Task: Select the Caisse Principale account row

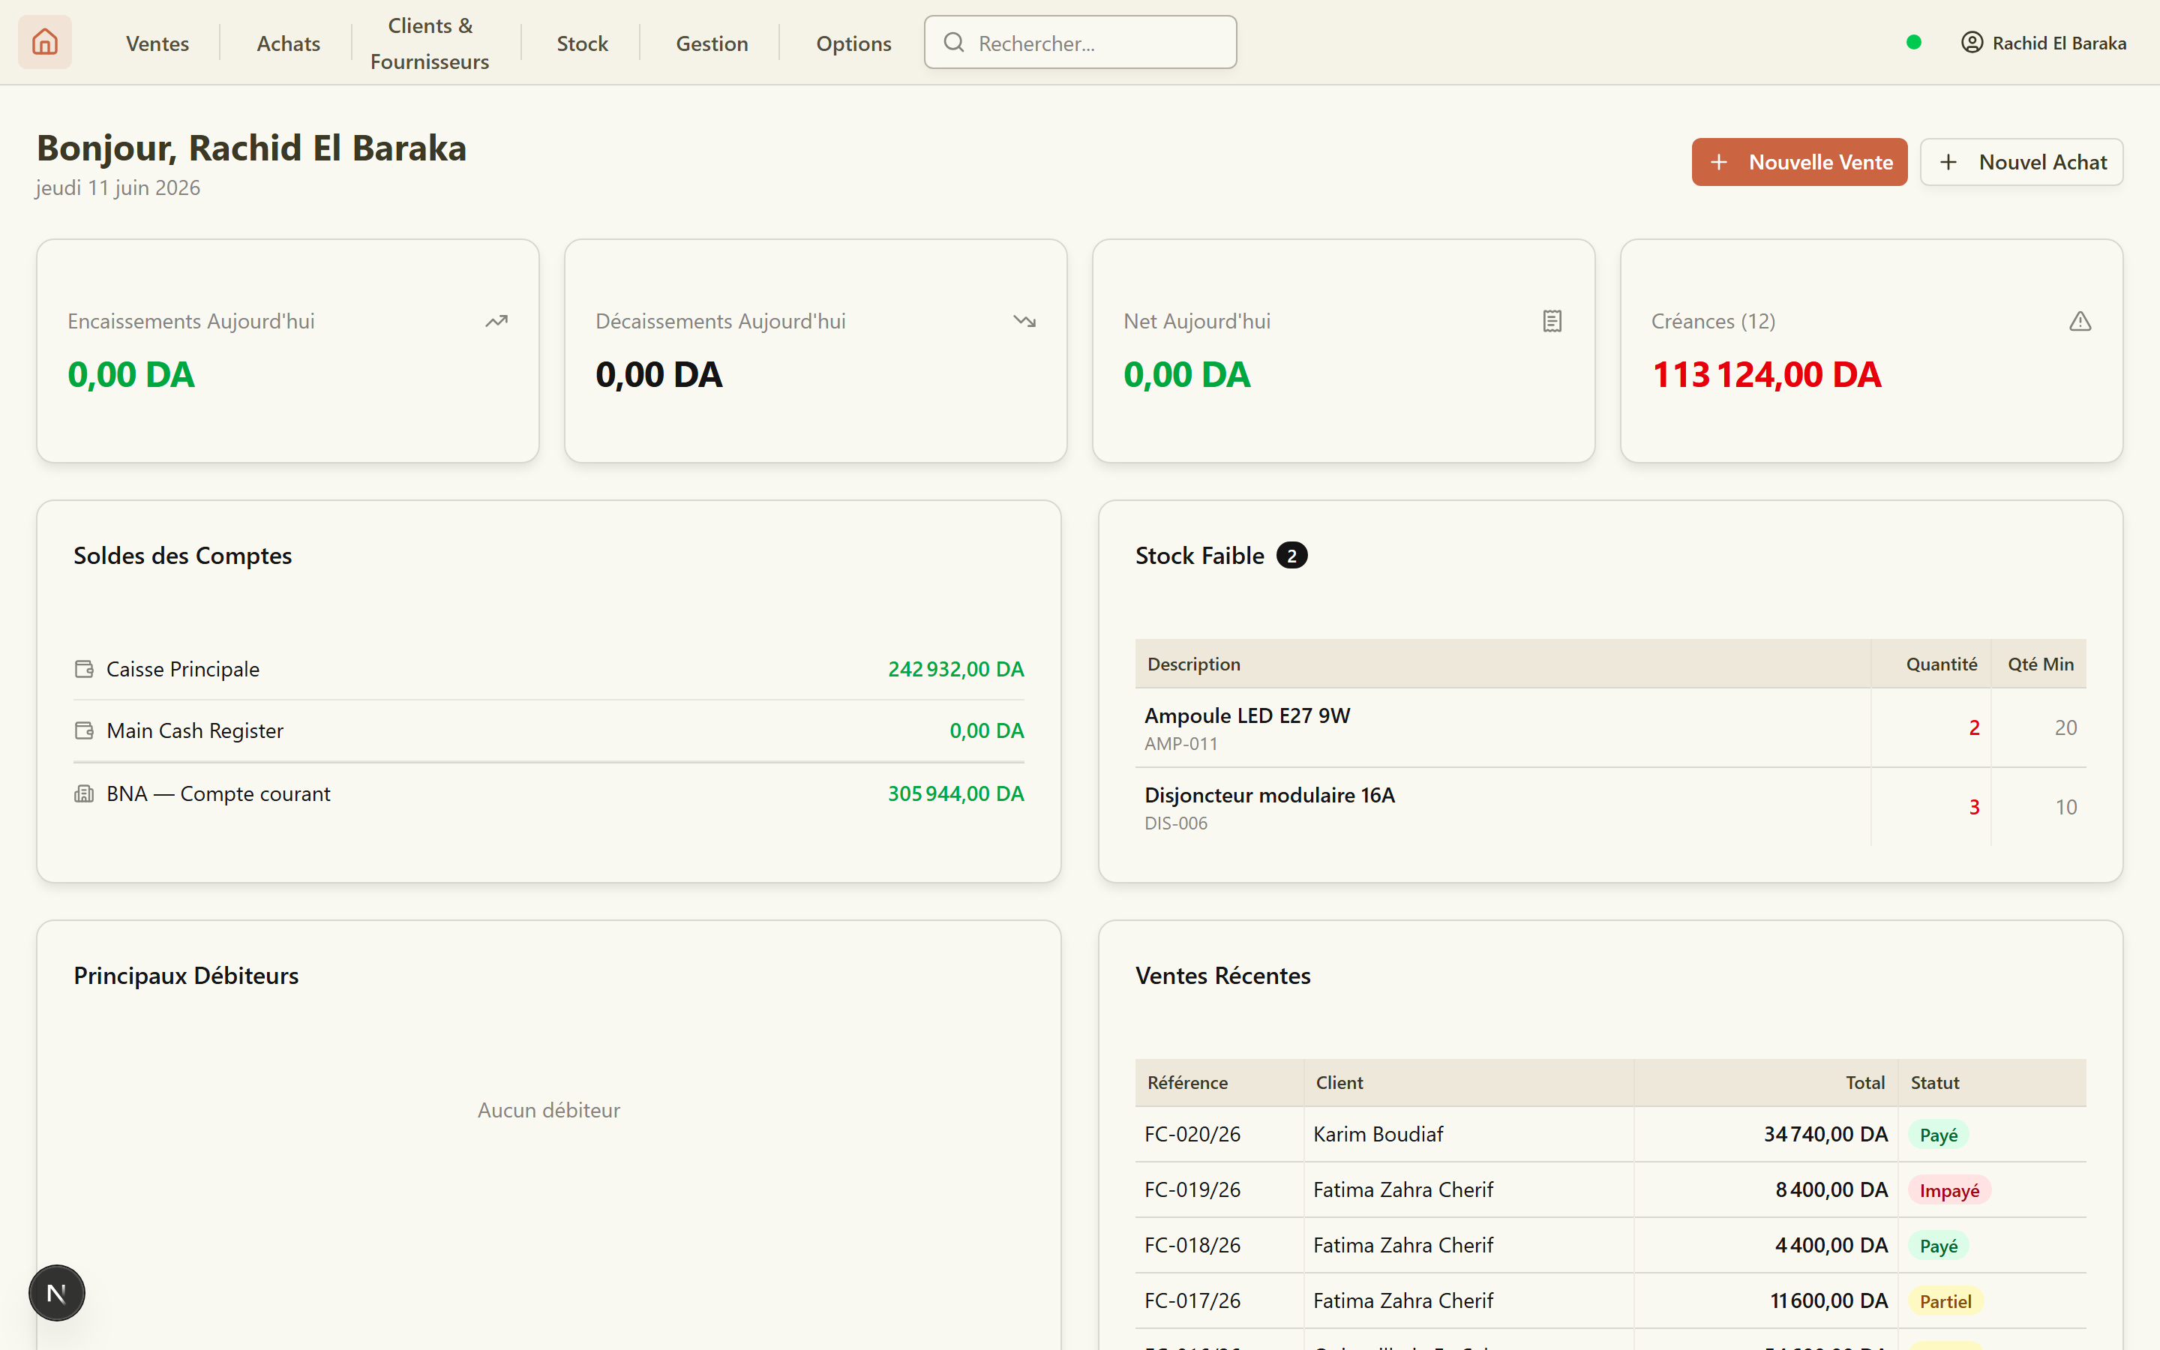Action: coord(549,669)
